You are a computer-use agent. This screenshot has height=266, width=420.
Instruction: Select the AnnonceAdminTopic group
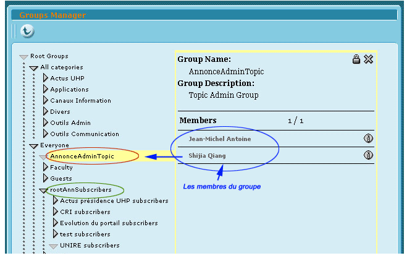coord(82,157)
